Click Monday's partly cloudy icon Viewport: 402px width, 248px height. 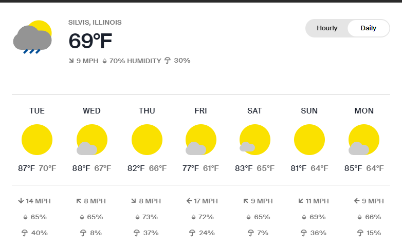click(x=363, y=140)
